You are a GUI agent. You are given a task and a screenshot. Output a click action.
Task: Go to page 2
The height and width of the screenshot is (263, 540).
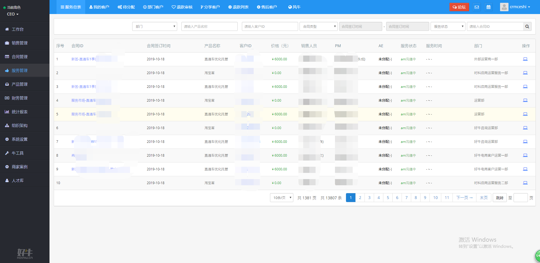(360, 198)
